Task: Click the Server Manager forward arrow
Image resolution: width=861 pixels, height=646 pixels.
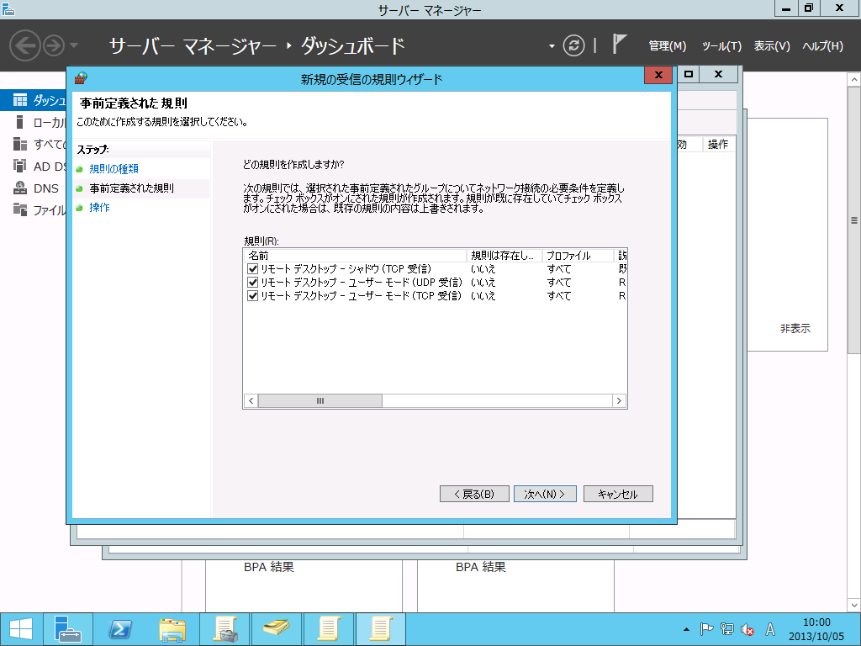Action: pyautogui.click(x=54, y=45)
